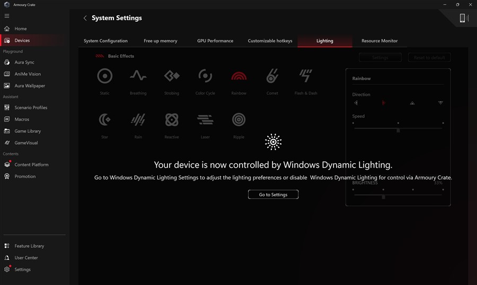Select the Flash & Dash effect
This screenshot has height=285, width=477.
(306, 76)
